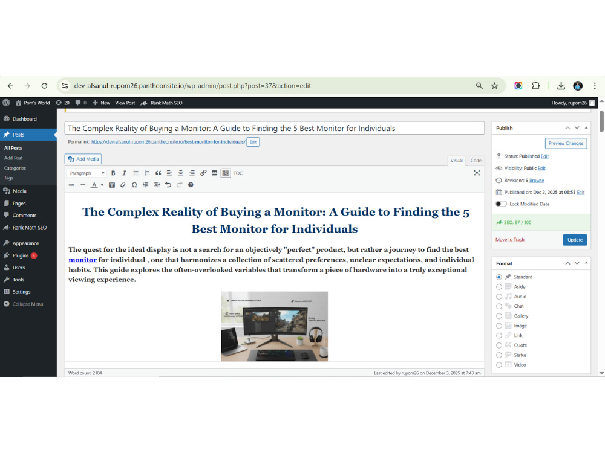Clear formatting with eraser icon

(123, 185)
